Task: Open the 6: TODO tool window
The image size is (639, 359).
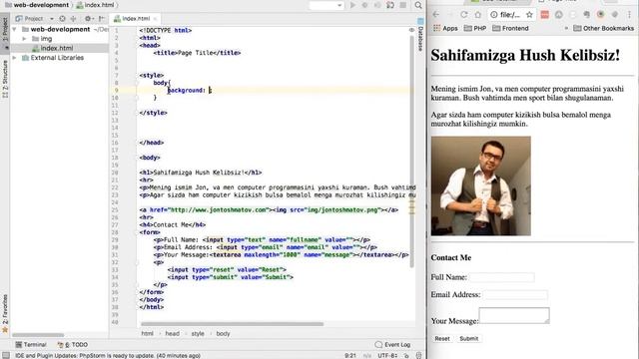Action: pos(73,344)
